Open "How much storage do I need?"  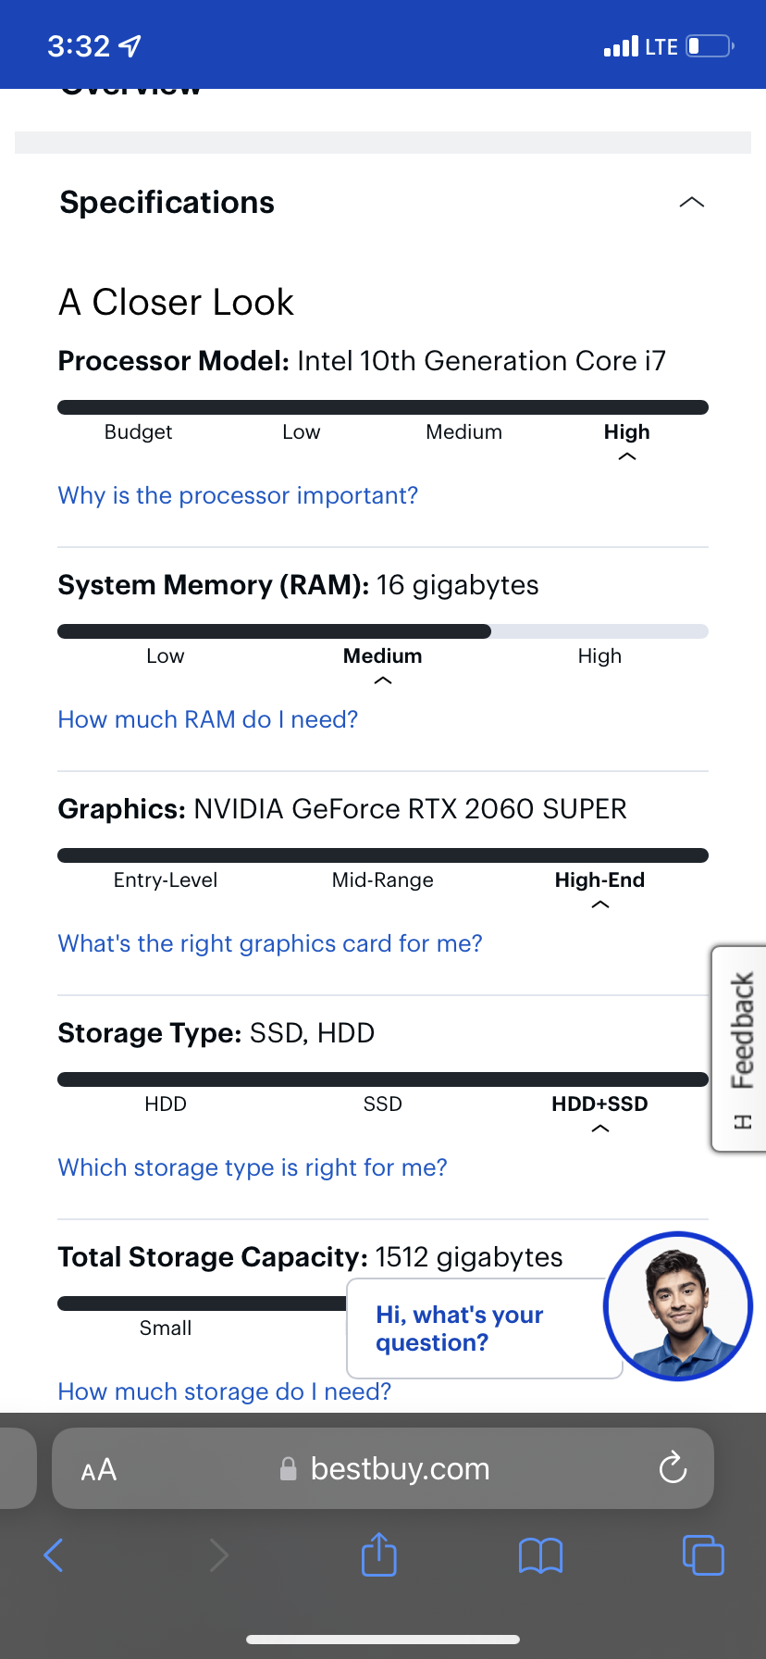[x=225, y=1391]
